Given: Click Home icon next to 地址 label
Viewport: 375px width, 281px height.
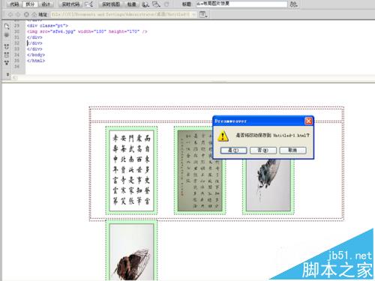Looking at the screenshot, I should click(x=34, y=14).
